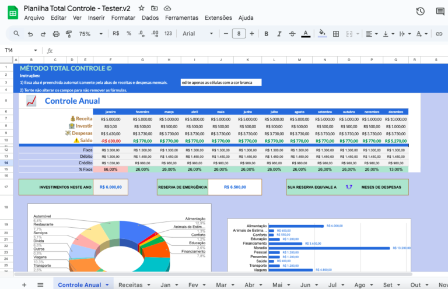
Task: Open the Formatar menu
Action: pos(123,18)
